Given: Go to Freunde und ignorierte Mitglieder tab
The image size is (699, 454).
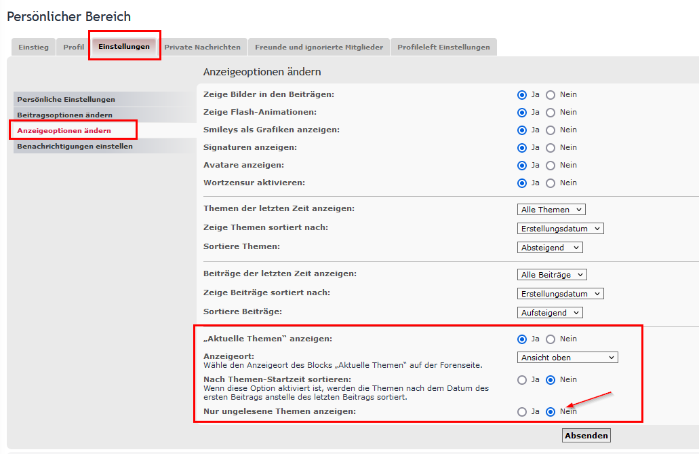Looking at the screenshot, I should point(319,47).
